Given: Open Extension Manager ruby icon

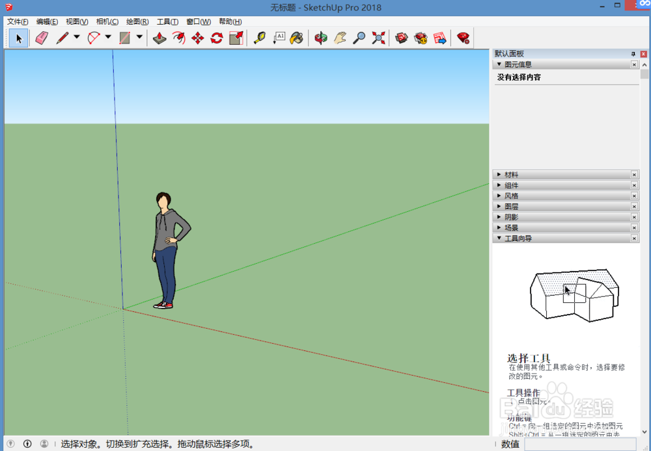Looking at the screenshot, I should [x=463, y=38].
